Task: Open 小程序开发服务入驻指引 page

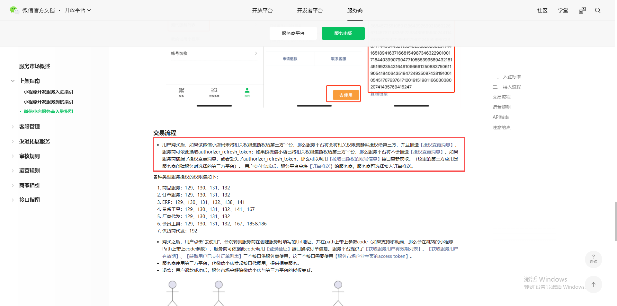Action: point(49,92)
